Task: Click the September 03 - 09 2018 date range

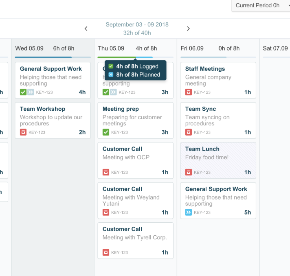Action: (137, 24)
